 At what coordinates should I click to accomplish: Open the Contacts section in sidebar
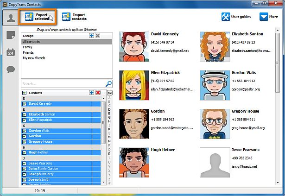point(10,18)
